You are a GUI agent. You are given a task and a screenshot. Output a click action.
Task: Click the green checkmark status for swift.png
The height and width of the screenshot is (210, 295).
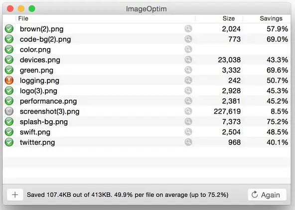[9, 132]
